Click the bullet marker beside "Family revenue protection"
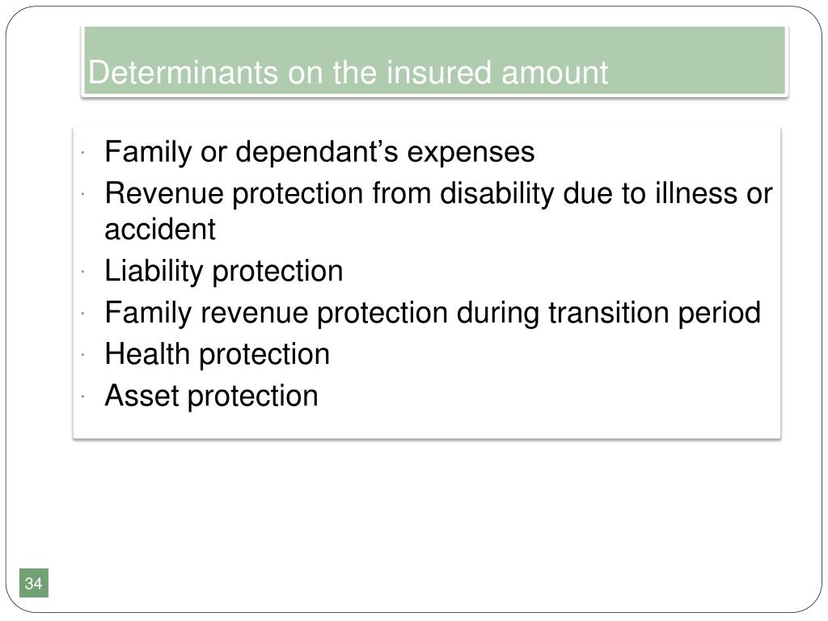The height and width of the screenshot is (621, 828). pos(83,313)
